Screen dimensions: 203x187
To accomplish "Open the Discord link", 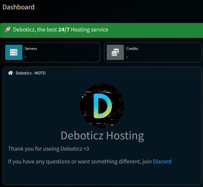I will (162, 162).
